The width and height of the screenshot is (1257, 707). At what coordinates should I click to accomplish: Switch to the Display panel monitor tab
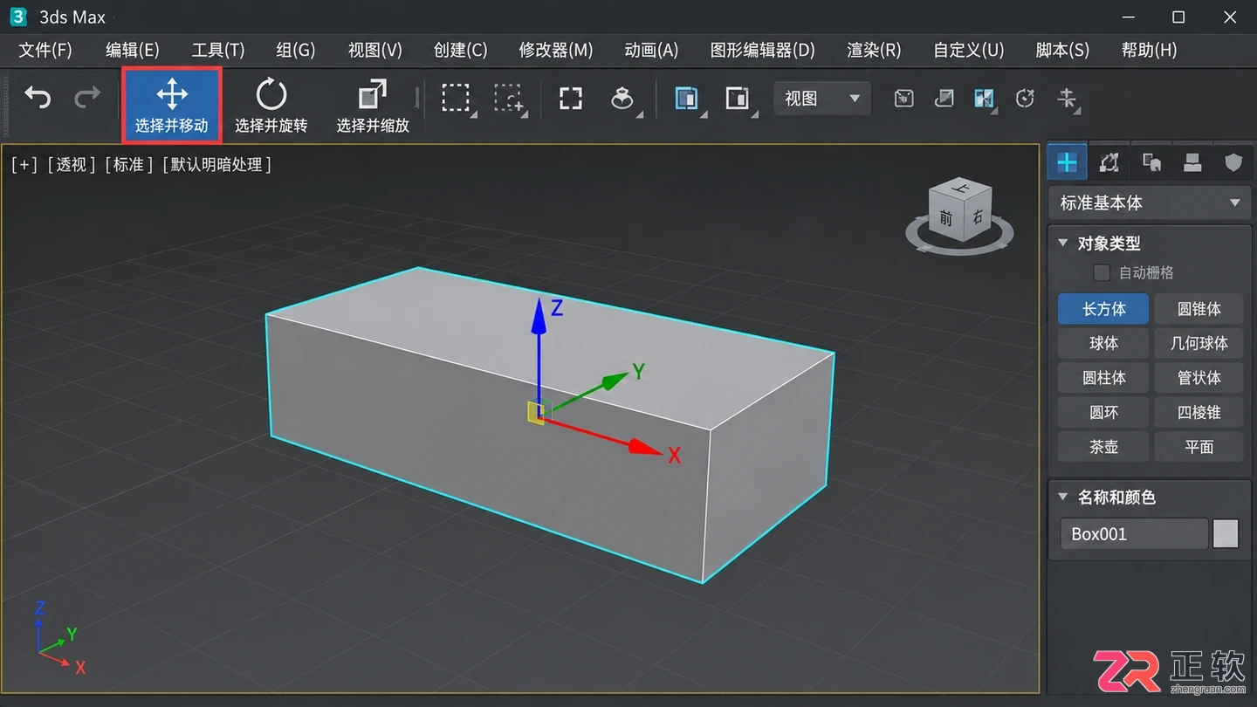(x=1192, y=162)
